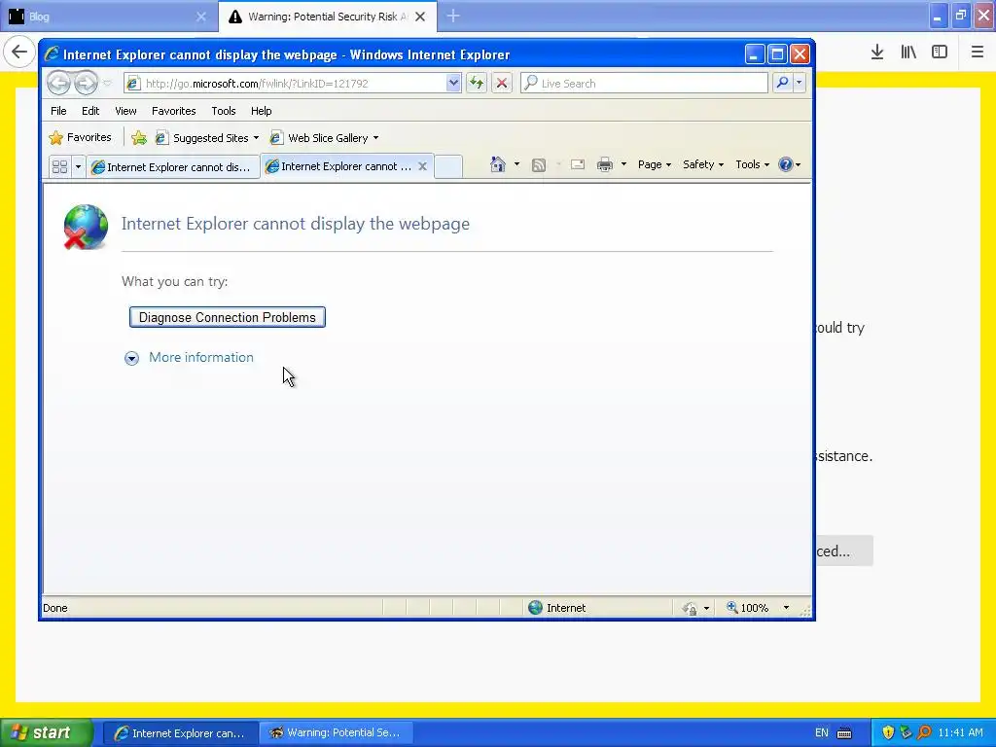
Task: Click the blue Help question icon
Action: coord(786,164)
